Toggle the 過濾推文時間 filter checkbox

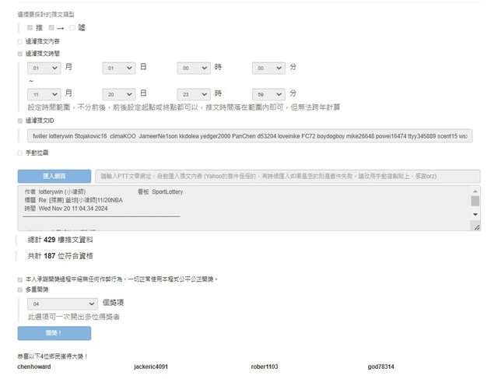click(20, 54)
